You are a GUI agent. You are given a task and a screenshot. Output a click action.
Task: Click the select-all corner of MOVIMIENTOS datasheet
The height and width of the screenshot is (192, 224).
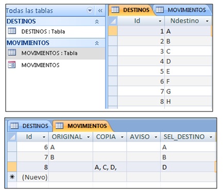pos(12,137)
